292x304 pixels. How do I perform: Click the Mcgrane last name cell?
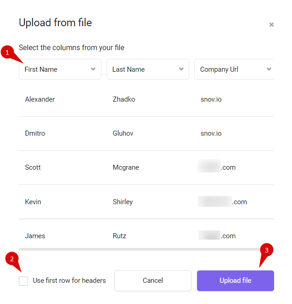tap(126, 167)
